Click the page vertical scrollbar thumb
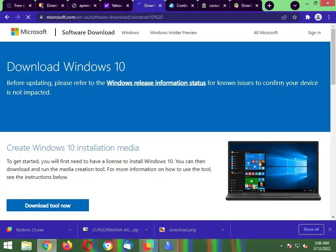This screenshot has width=336, height=252. click(333, 56)
